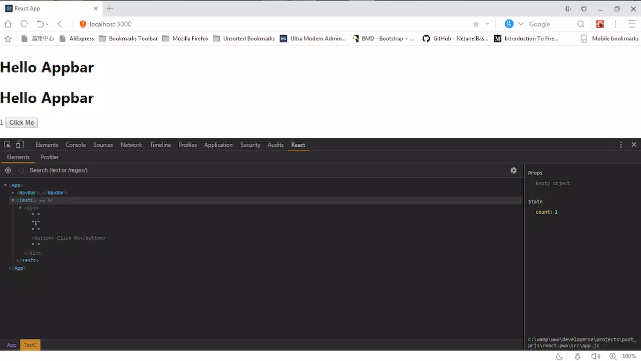Screen dimensions: 641x361
Task: Click the volume icon in the system tray
Action: click(x=596, y=356)
